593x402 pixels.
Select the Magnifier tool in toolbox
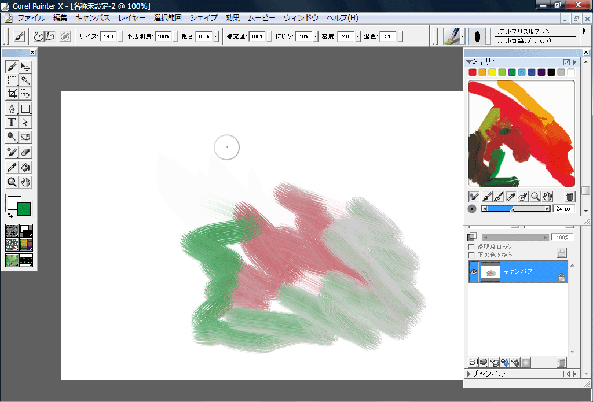pos(12,182)
